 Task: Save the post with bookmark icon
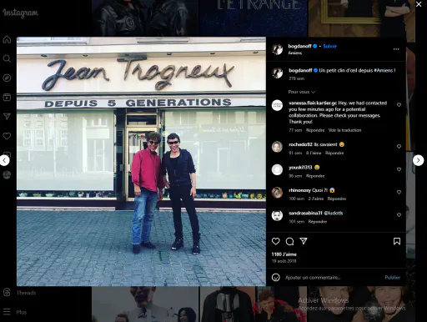point(397,241)
